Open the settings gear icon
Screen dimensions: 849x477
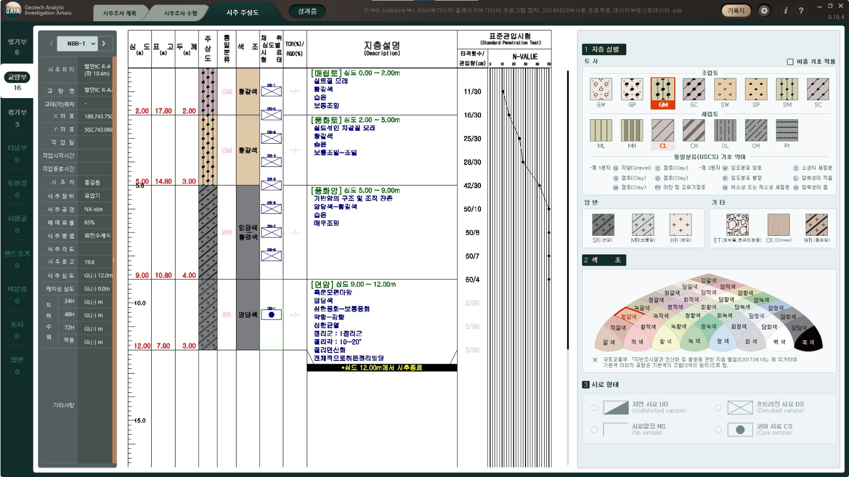click(x=764, y=11)
